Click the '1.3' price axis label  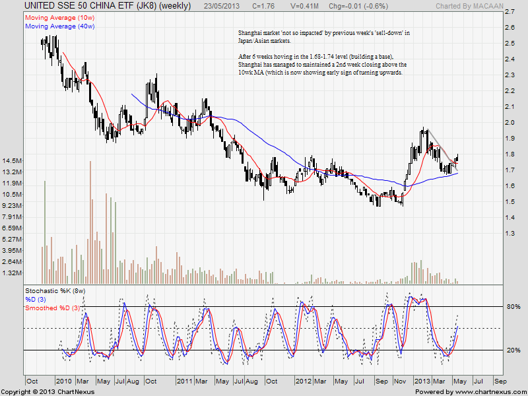[x=510, y=234]
